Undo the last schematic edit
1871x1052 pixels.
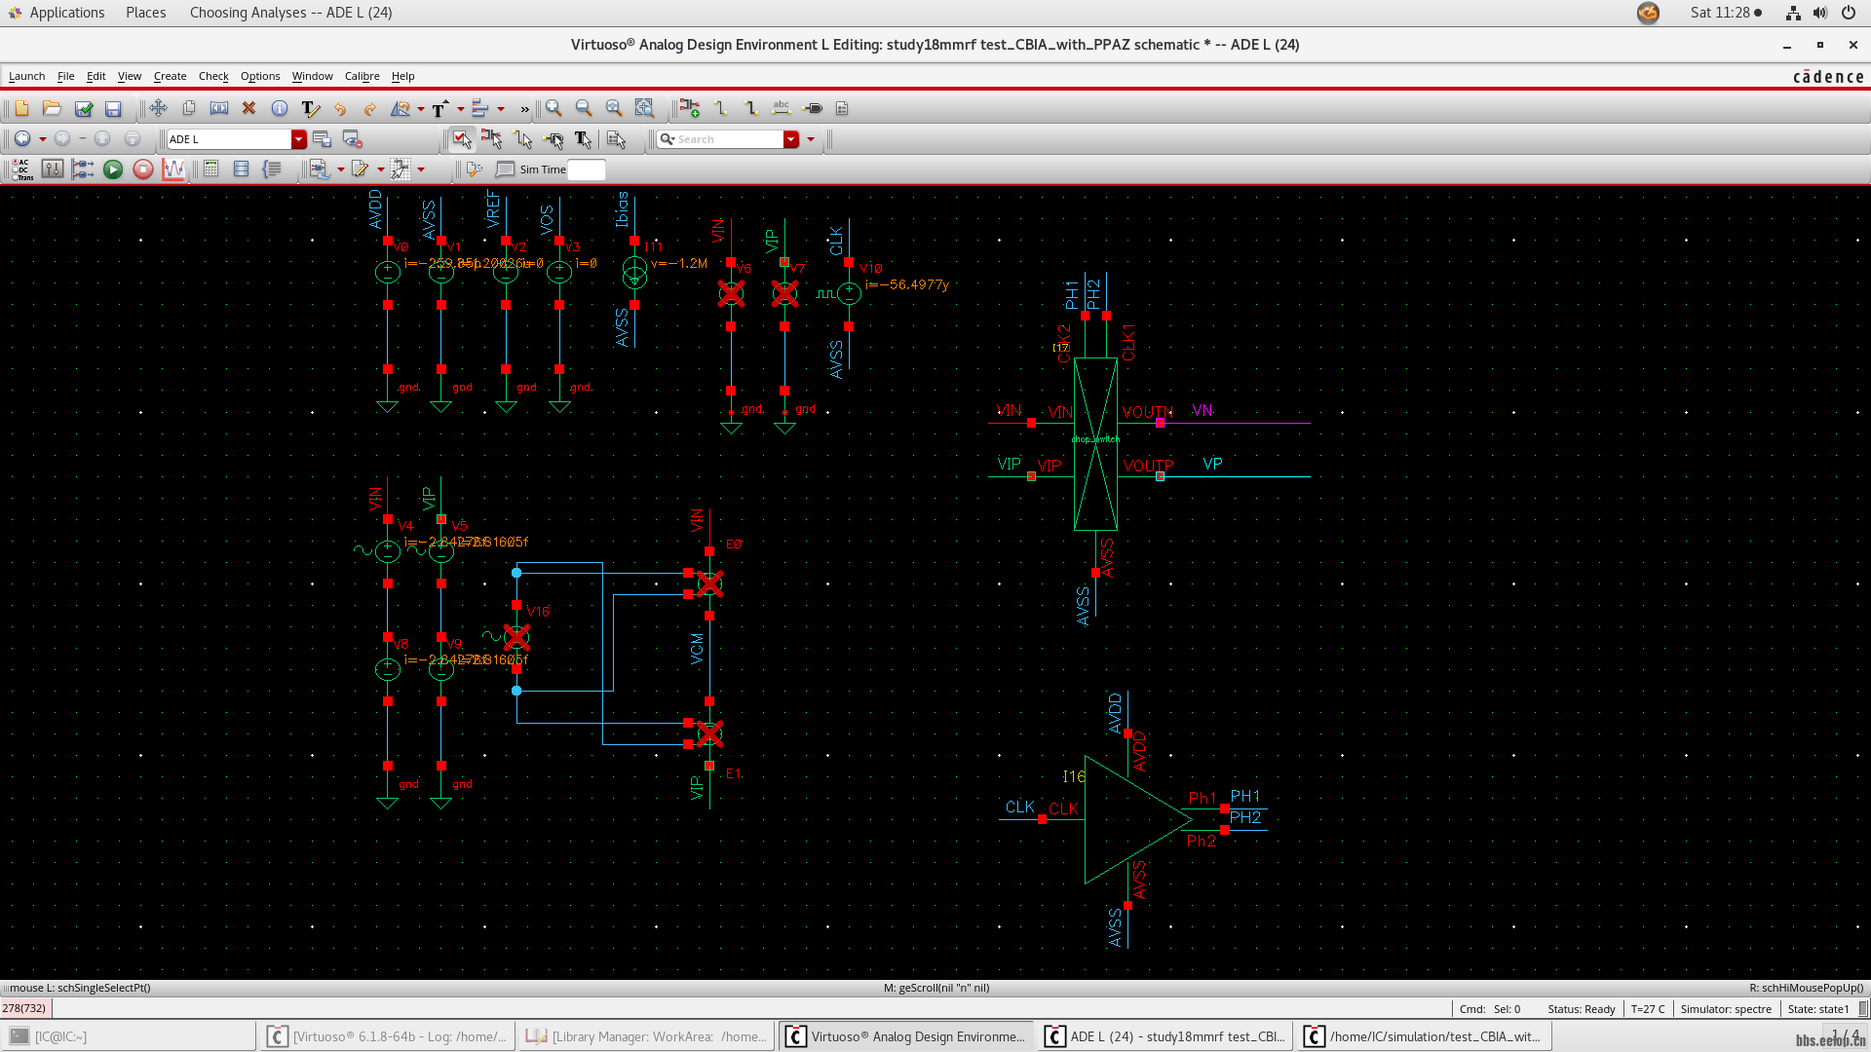tap(339, 109)
